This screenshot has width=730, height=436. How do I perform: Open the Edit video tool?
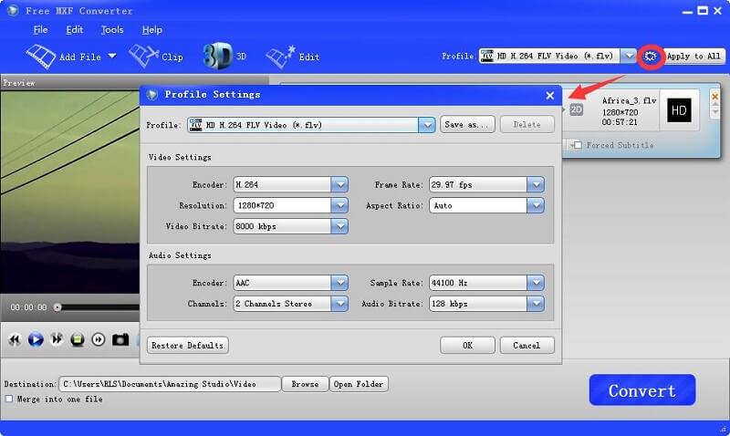tap(292, 57)
